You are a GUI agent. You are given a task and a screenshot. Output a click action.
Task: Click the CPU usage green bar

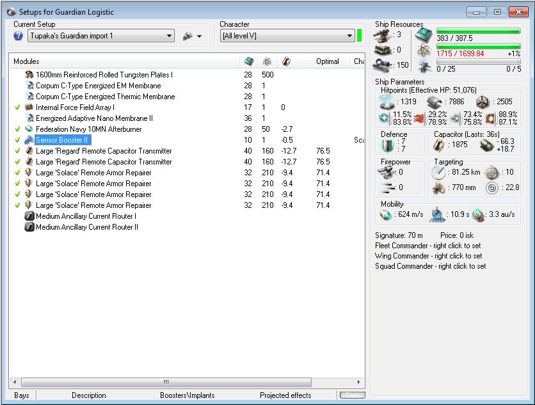click(478, 31)
